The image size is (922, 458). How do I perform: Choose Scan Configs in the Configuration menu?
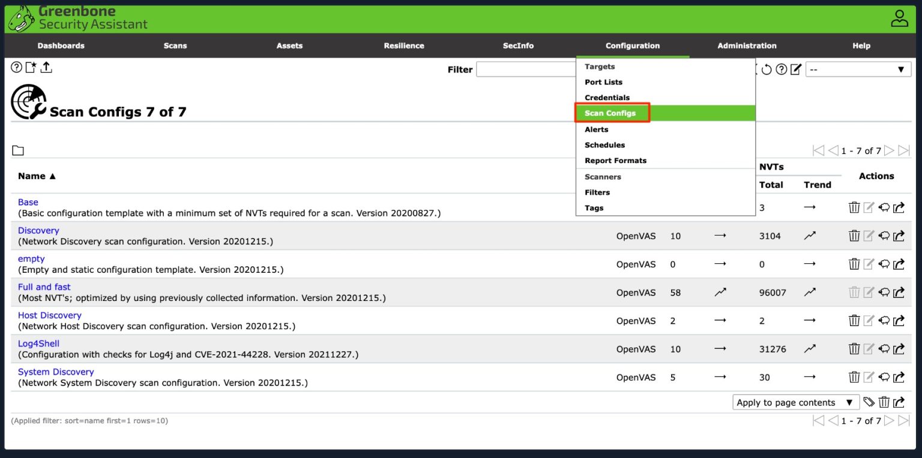[665, 113]
